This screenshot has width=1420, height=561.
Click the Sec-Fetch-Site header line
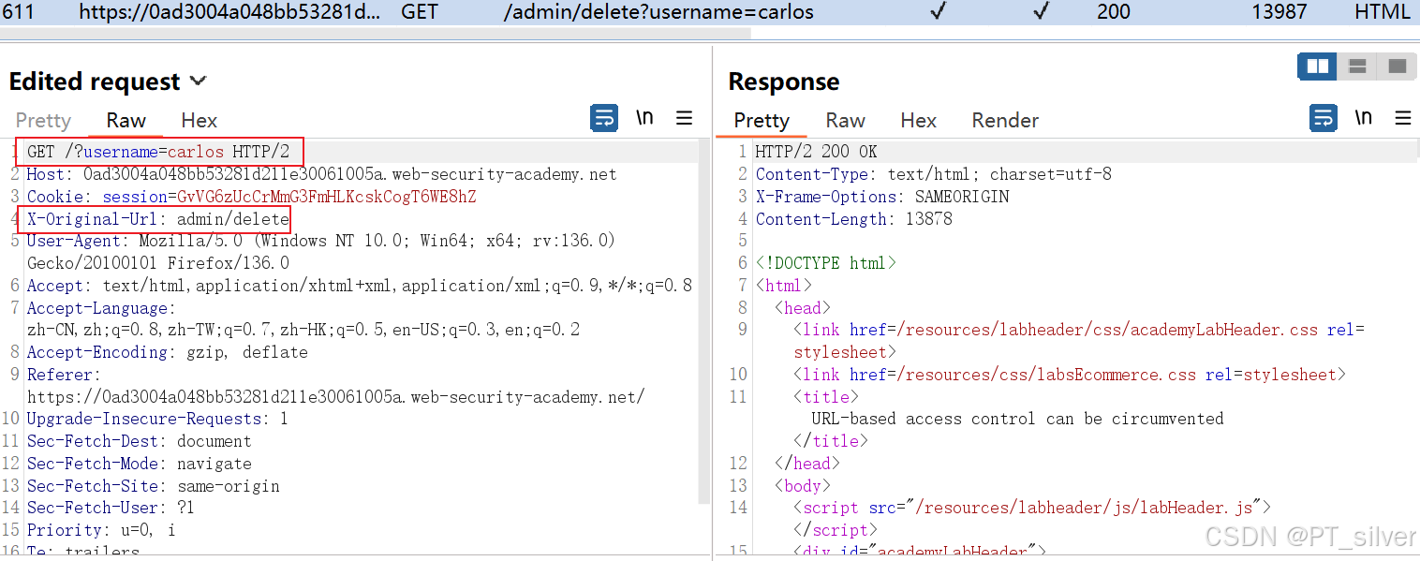tap(153, 486)
